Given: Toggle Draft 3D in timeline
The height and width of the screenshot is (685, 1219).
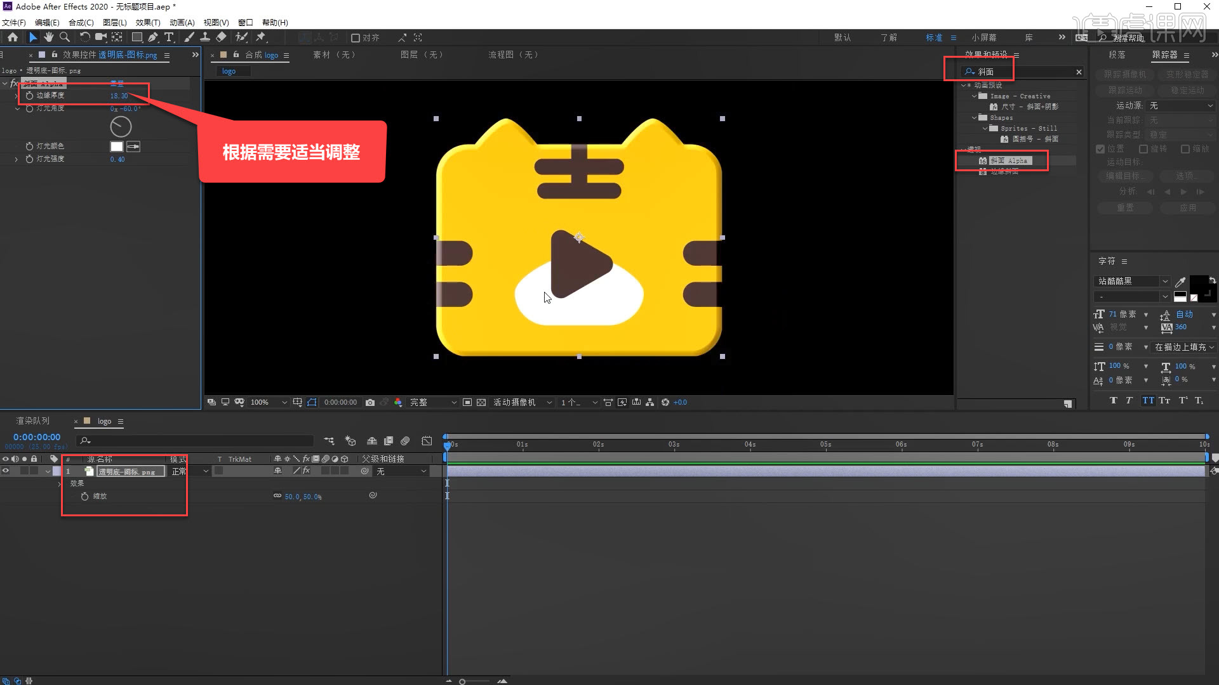Looking at the screenshot, I should click(350, 441).
